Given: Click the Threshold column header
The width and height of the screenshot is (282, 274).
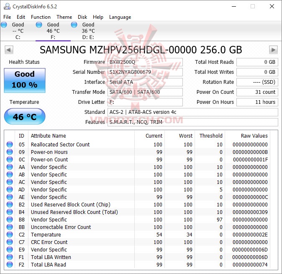Looking at the screenshot, I should pos(211,136).
